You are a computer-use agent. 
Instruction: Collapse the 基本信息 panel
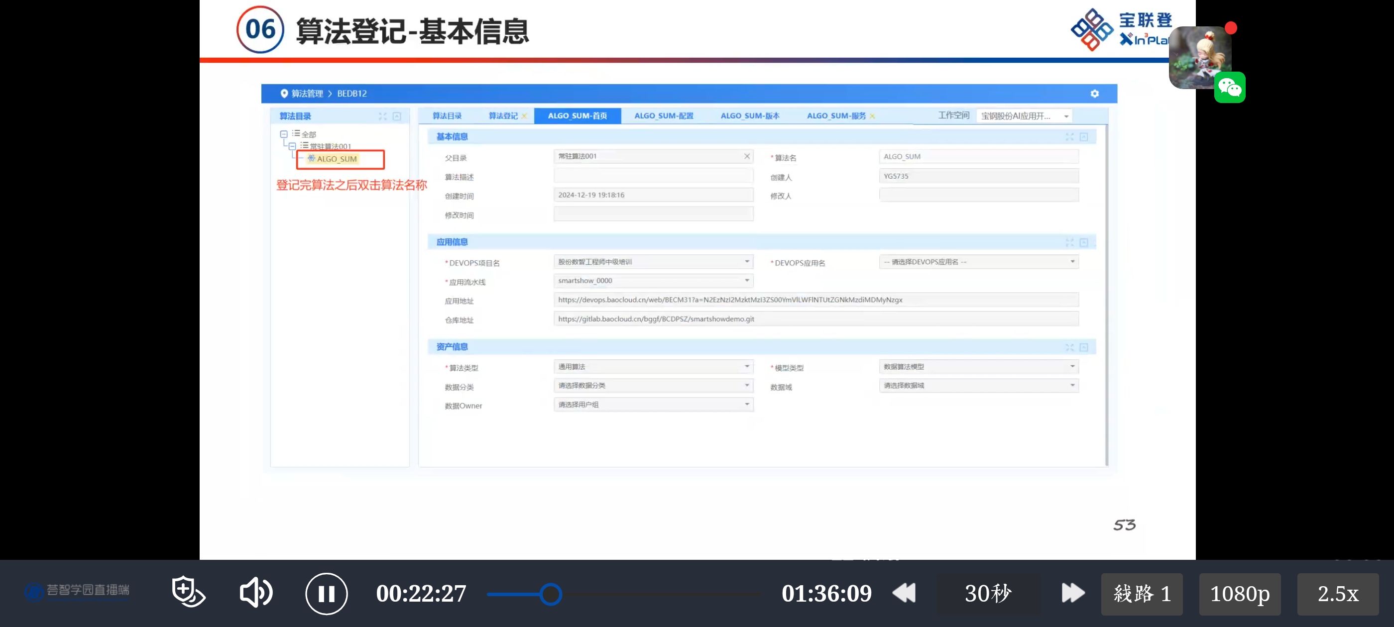(1083, 137)
